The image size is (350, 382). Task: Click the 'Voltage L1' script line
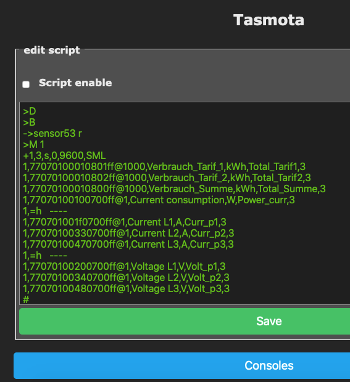[124, 266]
